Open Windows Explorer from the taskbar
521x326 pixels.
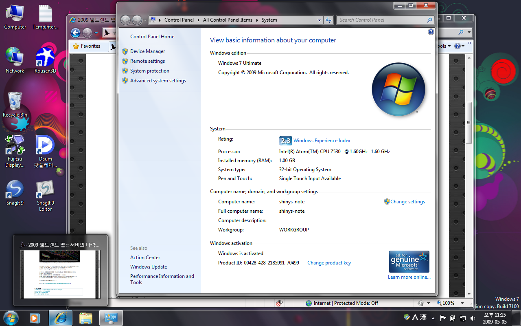pos(86,318)
